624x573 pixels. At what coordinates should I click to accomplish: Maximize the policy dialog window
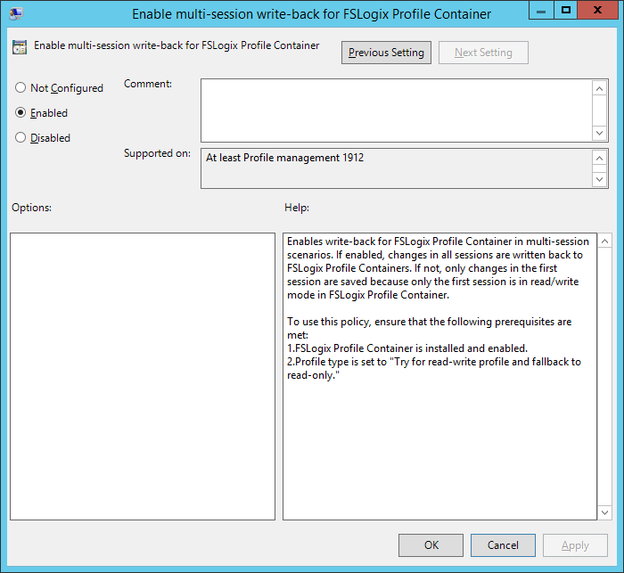tap(565, 11)
